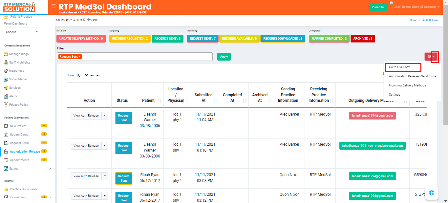Open action dropdown for 11:04 AM row
Screen dimensions: 448x203
coord(105,116)
